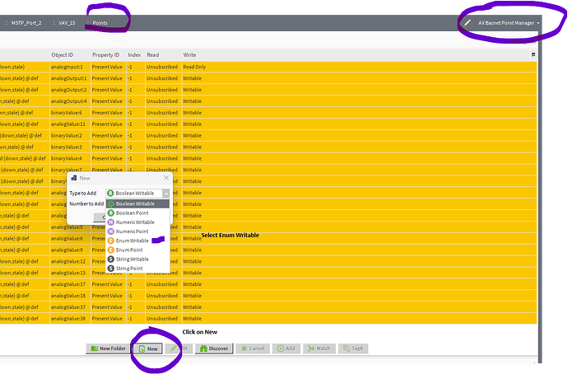The height and width of the screenshot is (374, 568).
Task: Click the Enum Writable orange icon
Action: click(111, 241)
